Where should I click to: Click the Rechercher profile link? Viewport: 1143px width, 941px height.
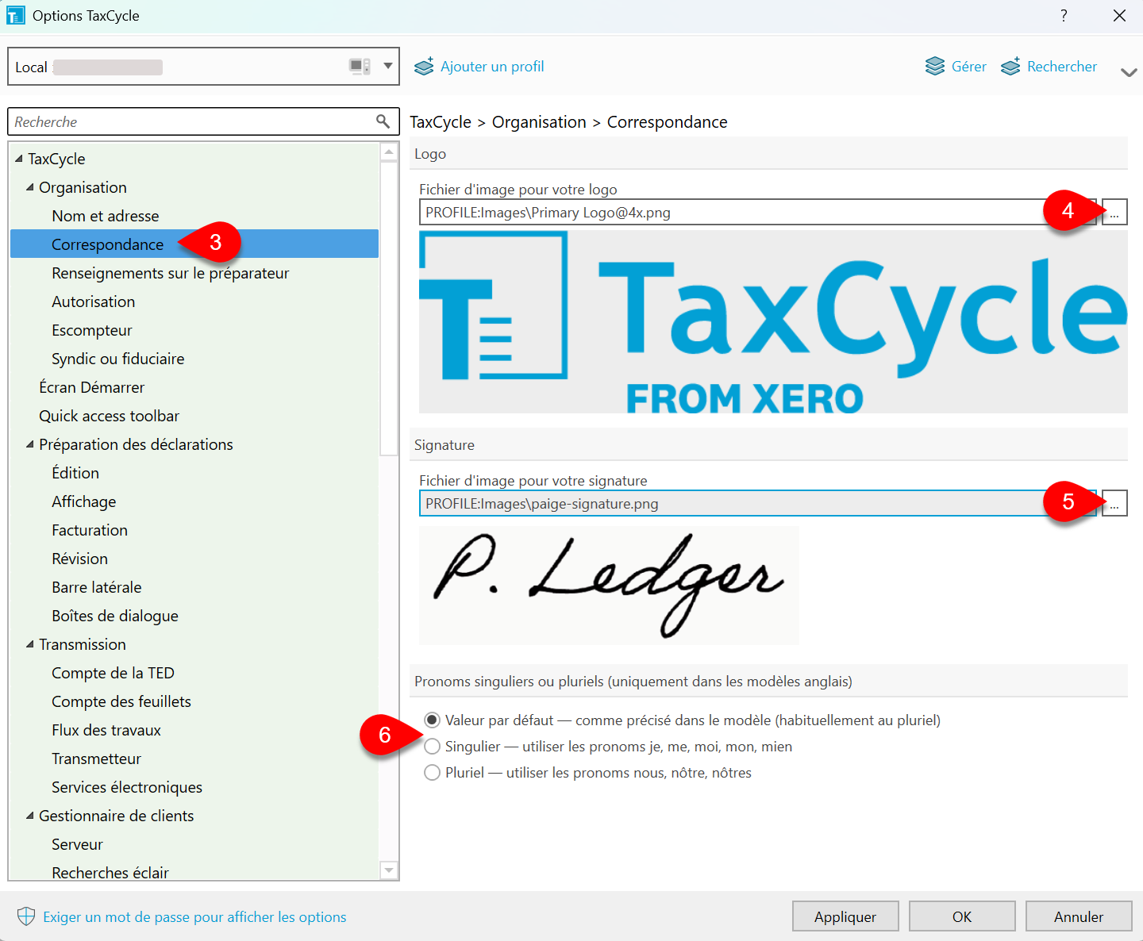click(1062, 67)
